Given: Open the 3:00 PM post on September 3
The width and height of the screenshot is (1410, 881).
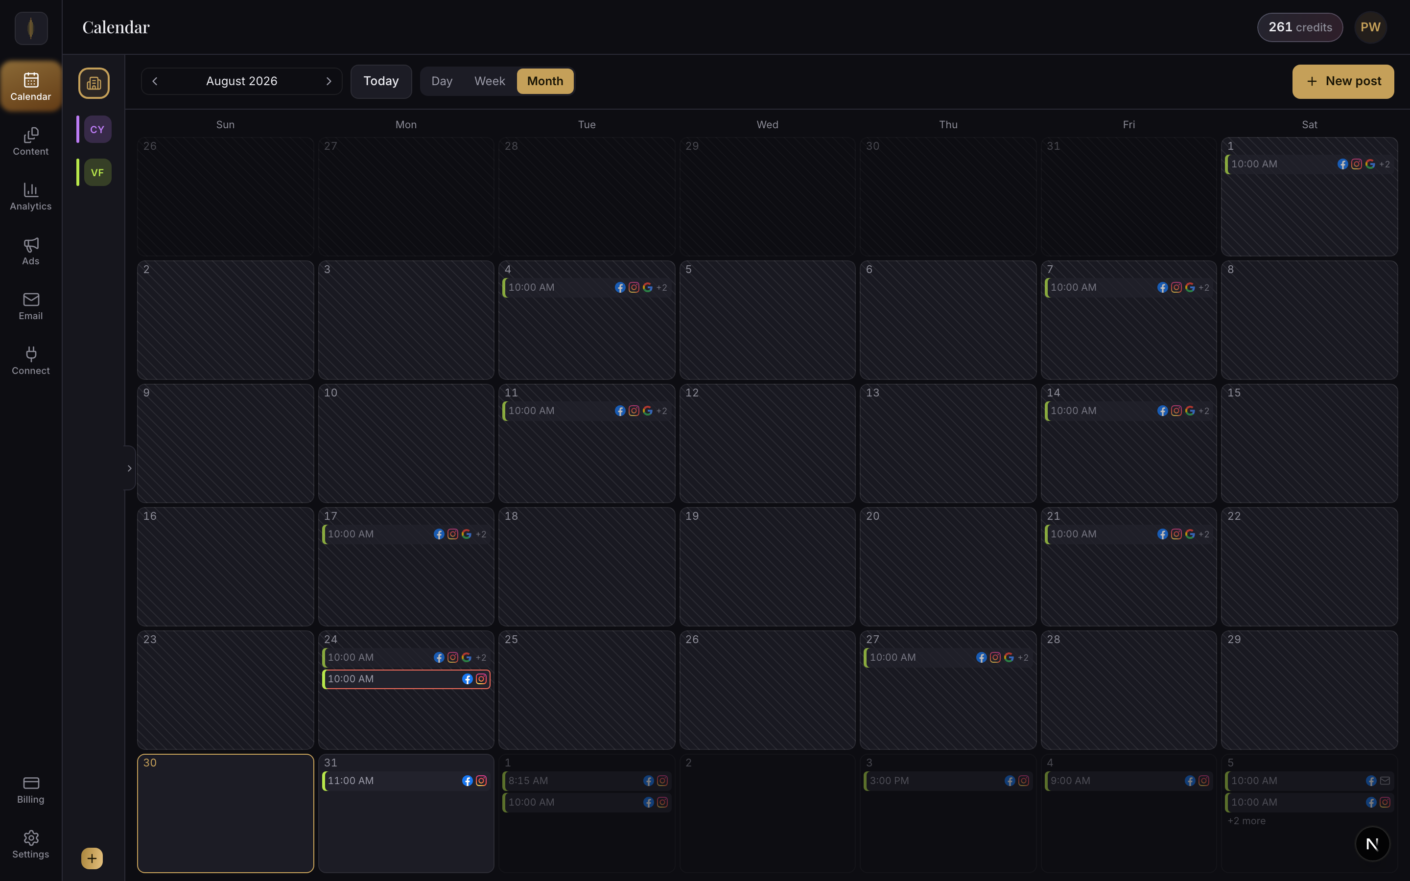Looking at the screenshot, I should [948, 781].
